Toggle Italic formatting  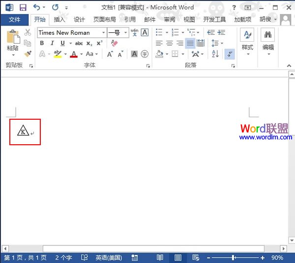tap(52, 43)
